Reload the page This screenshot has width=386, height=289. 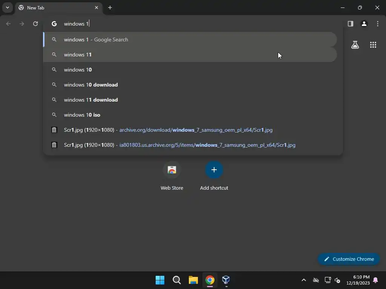35,24
